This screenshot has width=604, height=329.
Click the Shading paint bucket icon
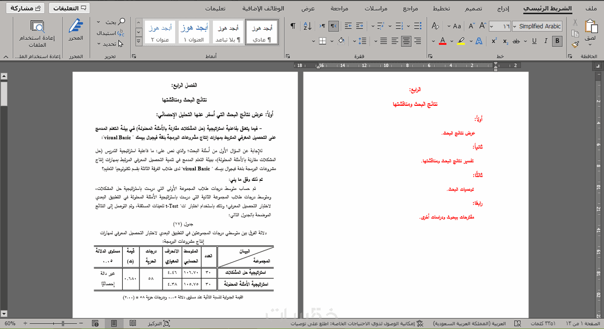click(x=341, y=41)
